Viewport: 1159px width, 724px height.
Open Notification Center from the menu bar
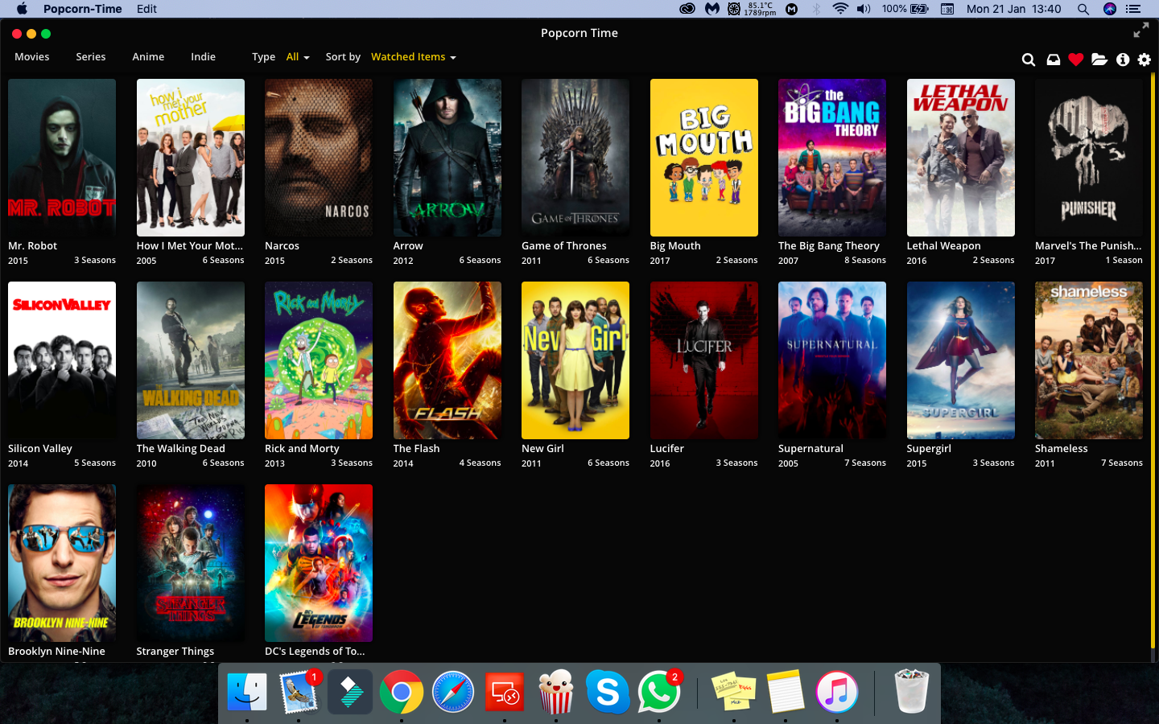coord(1133,9)
